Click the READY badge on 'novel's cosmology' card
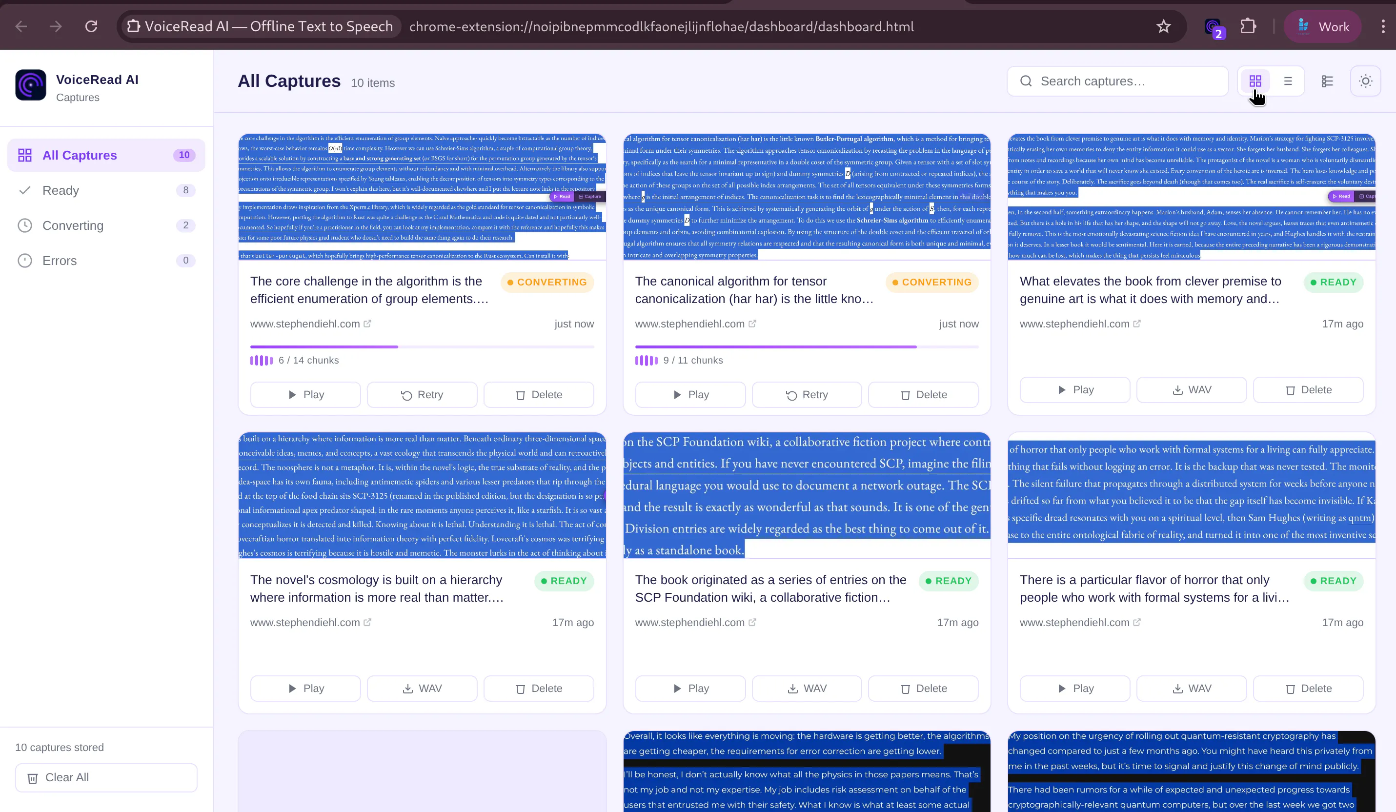This screenshot has height=812, width=1396. [x=564, y=581]
